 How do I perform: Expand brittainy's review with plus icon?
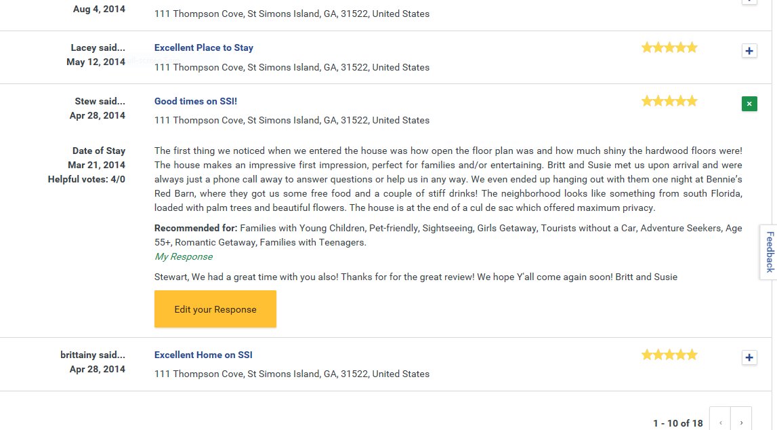[749, 357]
